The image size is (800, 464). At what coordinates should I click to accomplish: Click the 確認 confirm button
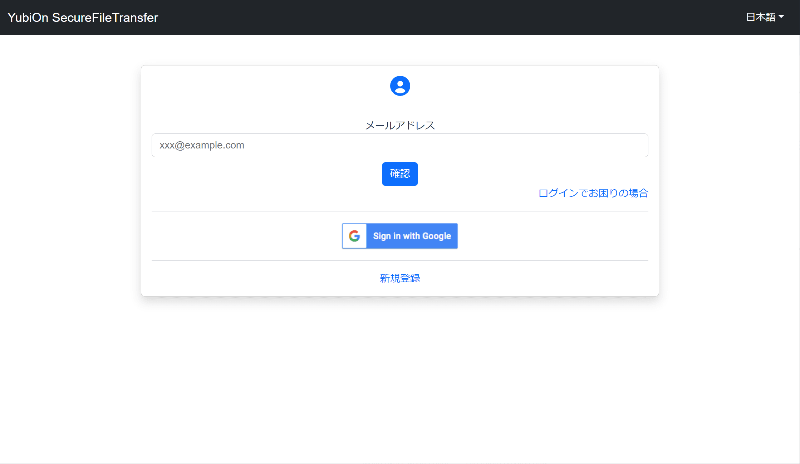click(400, 174)
